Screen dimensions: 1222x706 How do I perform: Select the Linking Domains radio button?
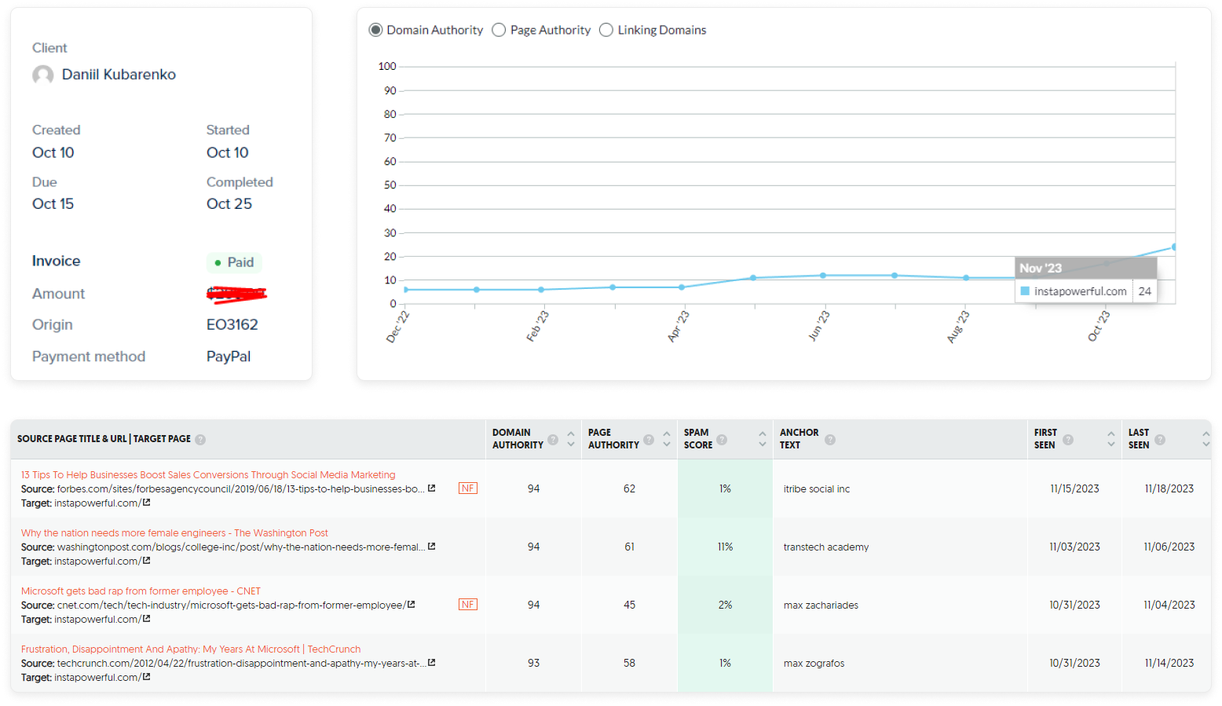coord(606,30)
